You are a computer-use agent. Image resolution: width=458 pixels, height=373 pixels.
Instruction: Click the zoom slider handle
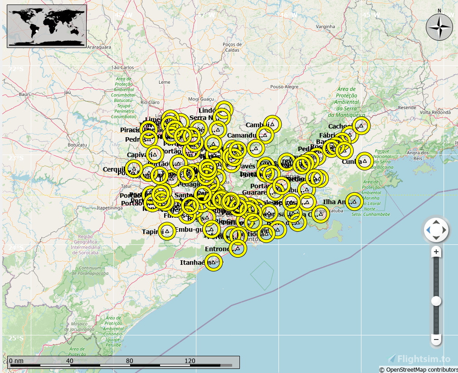(436, 301)
